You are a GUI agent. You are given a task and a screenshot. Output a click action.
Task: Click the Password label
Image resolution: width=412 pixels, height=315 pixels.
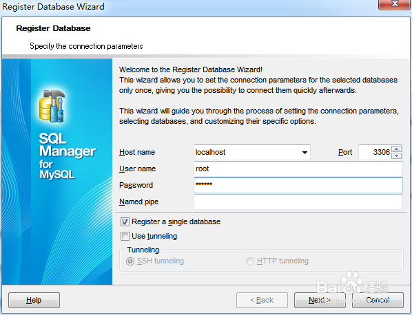[136, 185]
